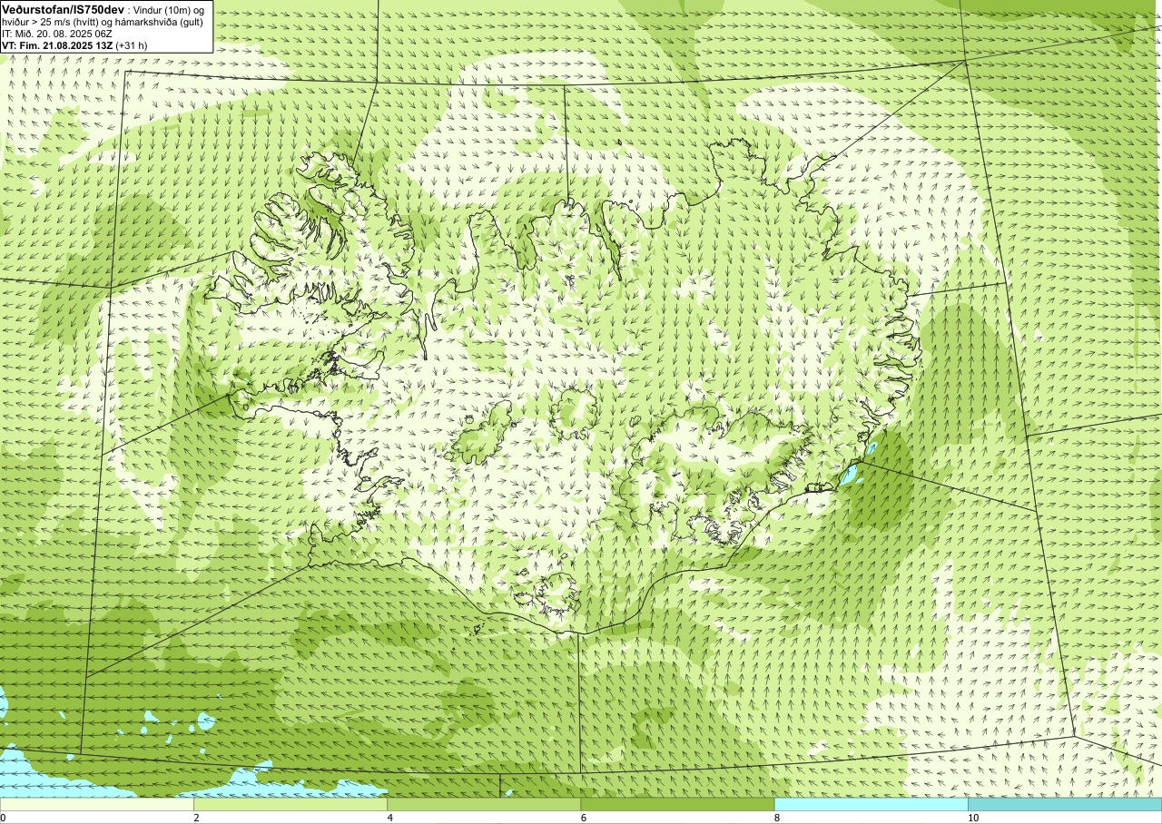Click the 0-2 m/s legend color band

coord(97,804)
